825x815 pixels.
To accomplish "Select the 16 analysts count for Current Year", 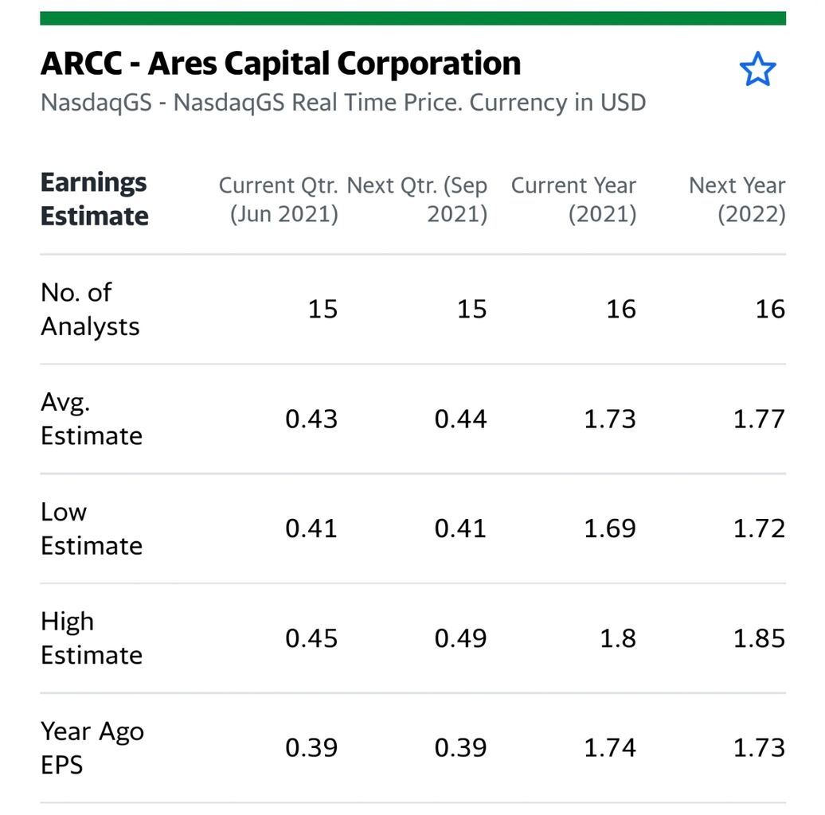I will tap(621, 309).
